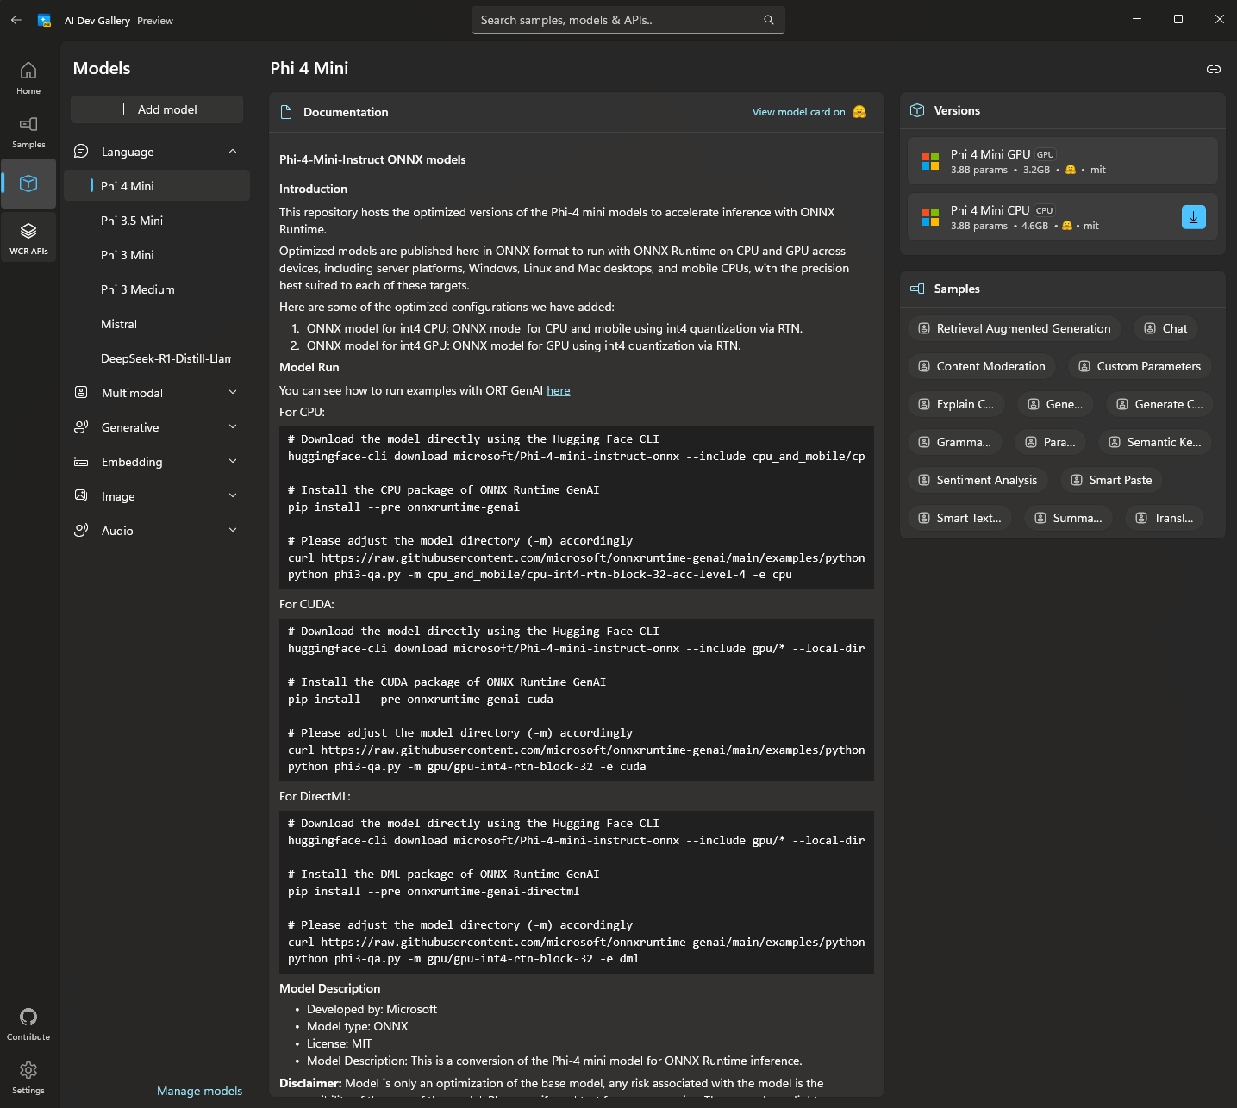The image size is (1237, 1108).
Task: Focus the search samples, models & APIs field
Action: 628,20
